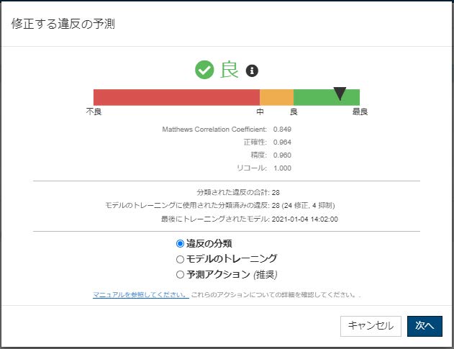Select the 予測アクション (推奨) radio button
454x349 pixels.
[180, 274]
